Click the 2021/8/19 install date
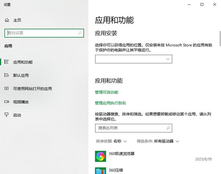 [203, 159]
